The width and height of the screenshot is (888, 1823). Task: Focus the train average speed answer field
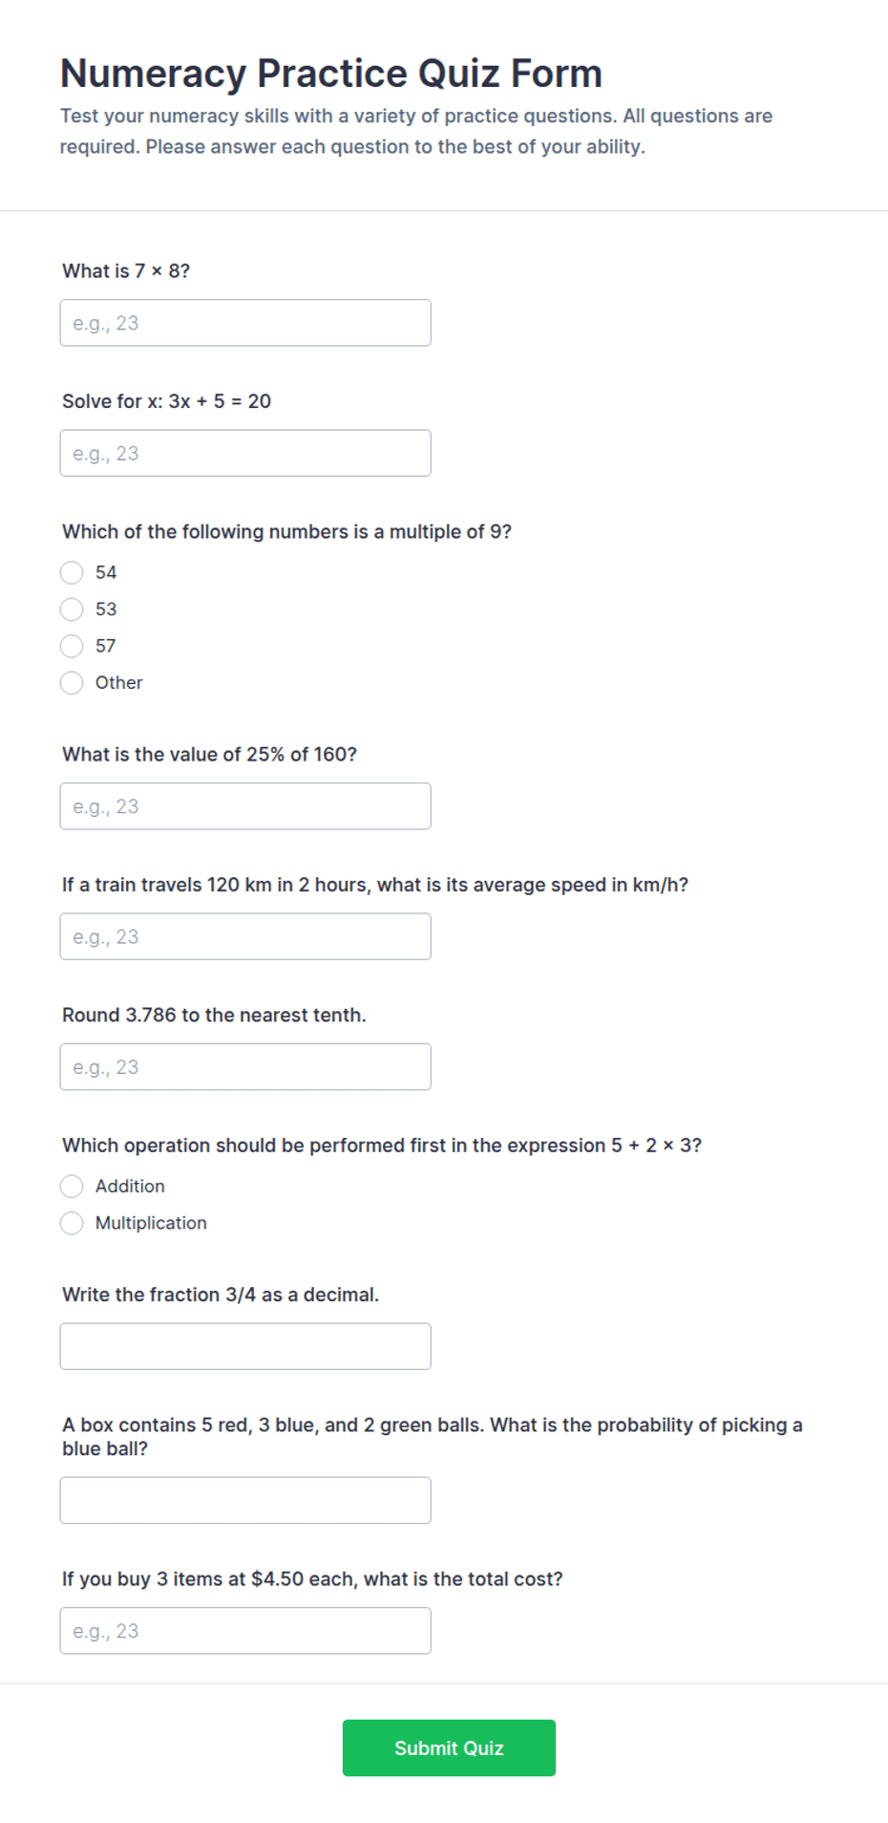pyautogui.click(x=245, y=936)
